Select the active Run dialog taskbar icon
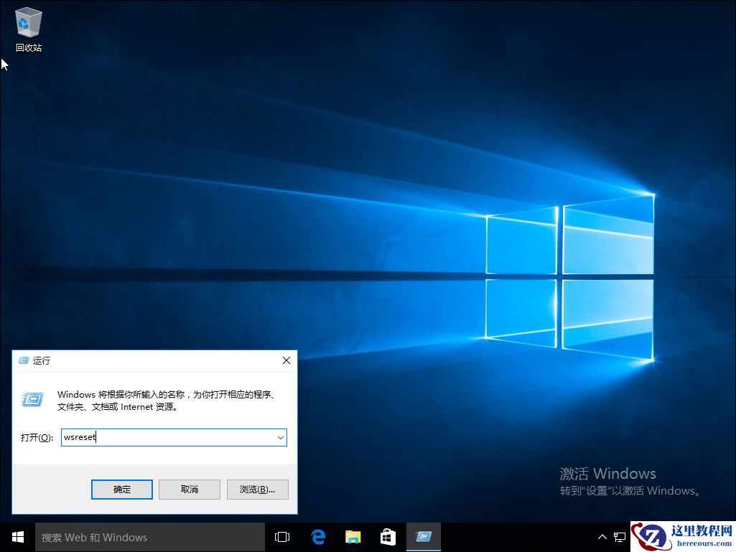 coord(423,537)
